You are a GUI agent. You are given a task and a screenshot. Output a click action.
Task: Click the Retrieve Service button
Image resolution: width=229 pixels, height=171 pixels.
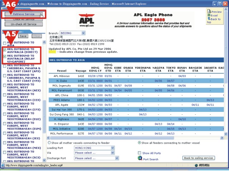tap(24, 14)
